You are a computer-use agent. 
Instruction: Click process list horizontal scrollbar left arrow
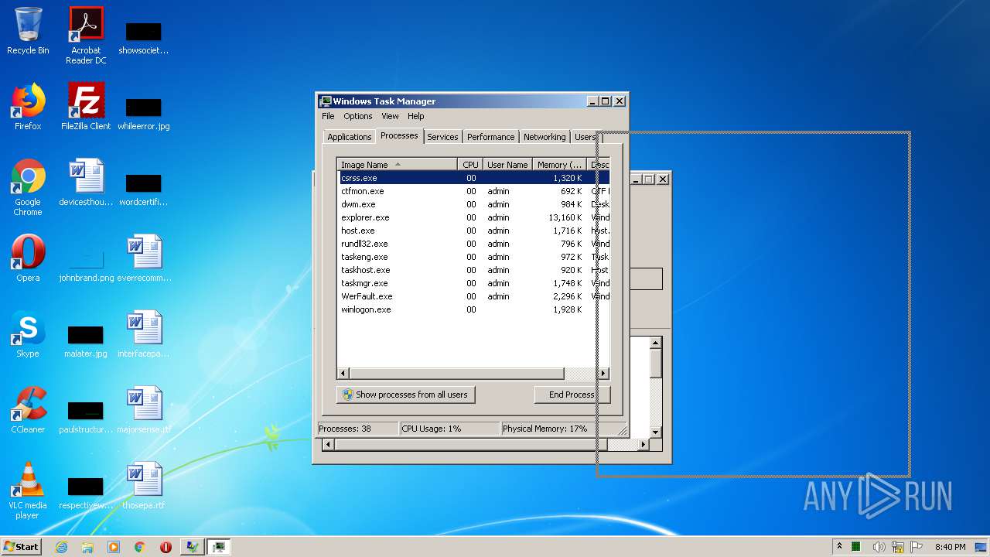(344, 373)
